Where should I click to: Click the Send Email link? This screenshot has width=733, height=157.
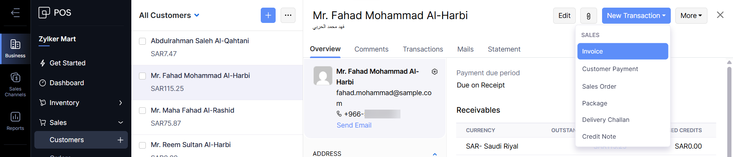354,125
